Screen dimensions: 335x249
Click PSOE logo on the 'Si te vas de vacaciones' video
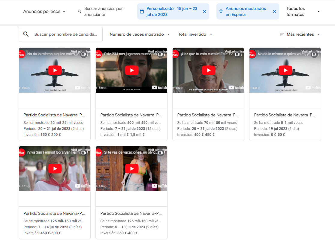click(x=98, y=153)
